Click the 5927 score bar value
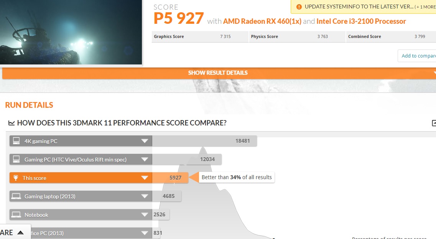436x239 pixels. pyautogui.click(x=176, y=178)
